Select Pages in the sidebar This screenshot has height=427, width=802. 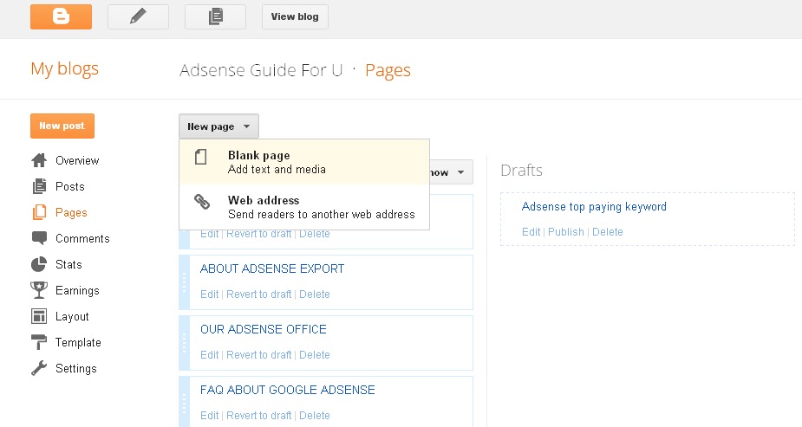click(71, 212)
